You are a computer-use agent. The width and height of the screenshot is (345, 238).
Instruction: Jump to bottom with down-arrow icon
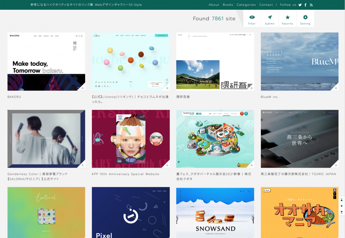[x=342, y=212]
